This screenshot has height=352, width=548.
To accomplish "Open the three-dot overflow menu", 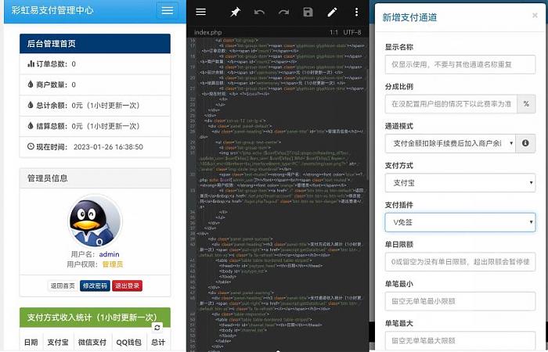I will pyautogui.click(x=356, y=12).
